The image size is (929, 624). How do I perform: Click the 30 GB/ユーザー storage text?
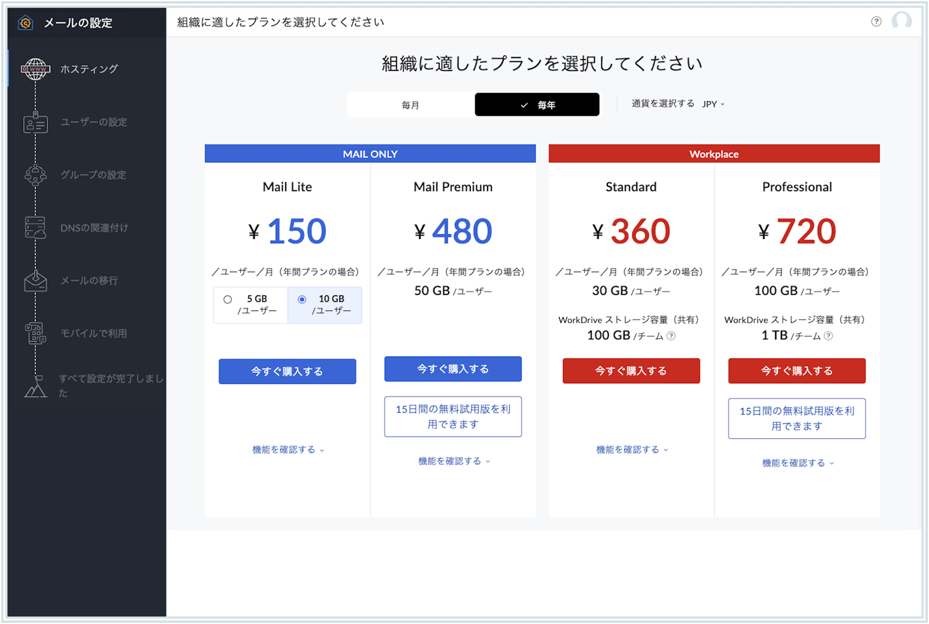[x=631, y=291]
